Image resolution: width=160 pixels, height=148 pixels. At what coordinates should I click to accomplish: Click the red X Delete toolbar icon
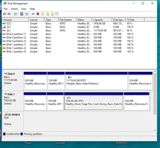click(38, 14)
